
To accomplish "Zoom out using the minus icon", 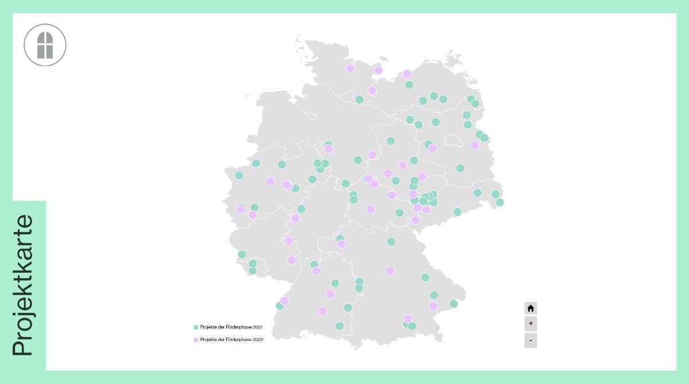I will [x=531, y=340].
